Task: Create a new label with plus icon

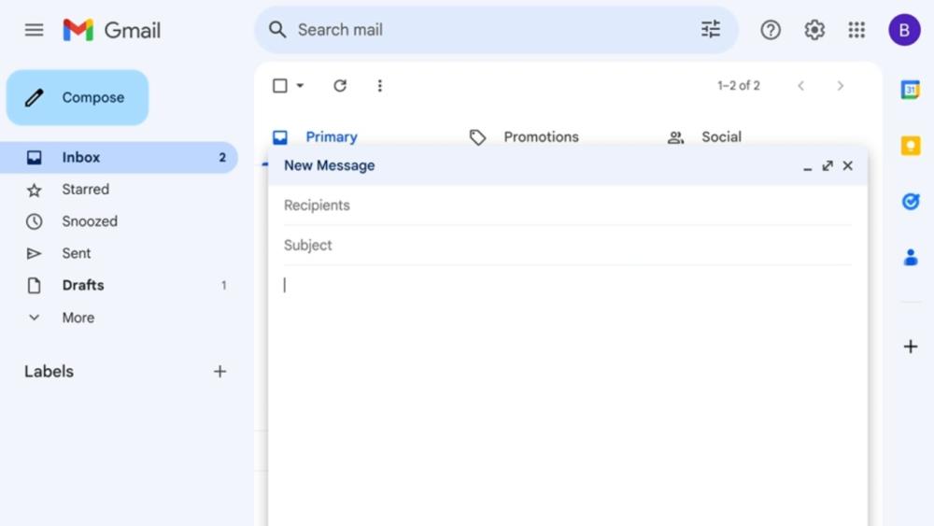Action: (219, 372)
